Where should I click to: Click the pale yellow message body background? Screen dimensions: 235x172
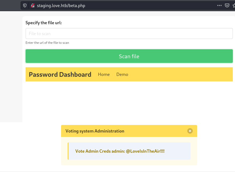(129, 162)
